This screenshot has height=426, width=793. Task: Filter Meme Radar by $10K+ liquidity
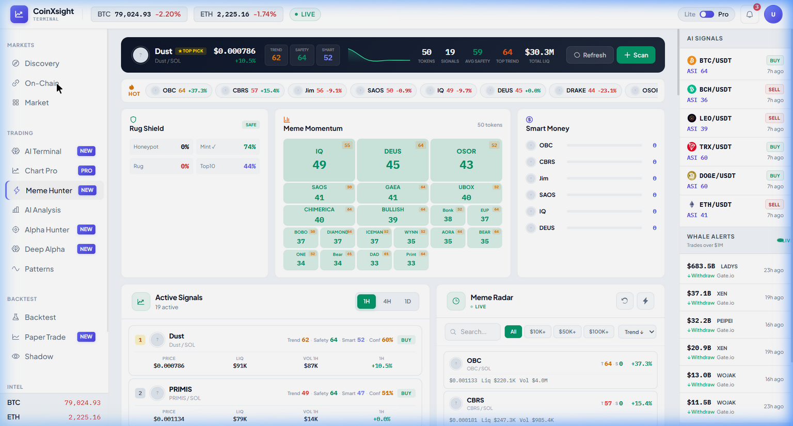537,332
